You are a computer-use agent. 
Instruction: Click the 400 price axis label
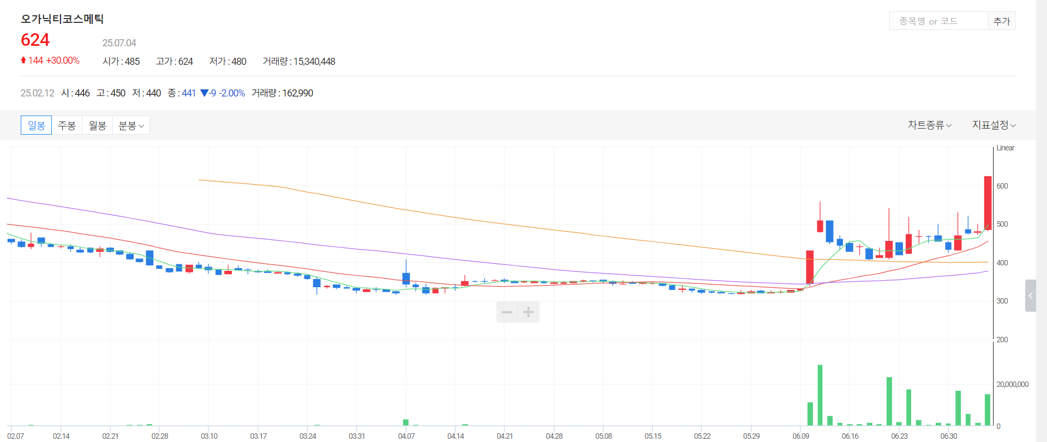(x=1002, y=263)
